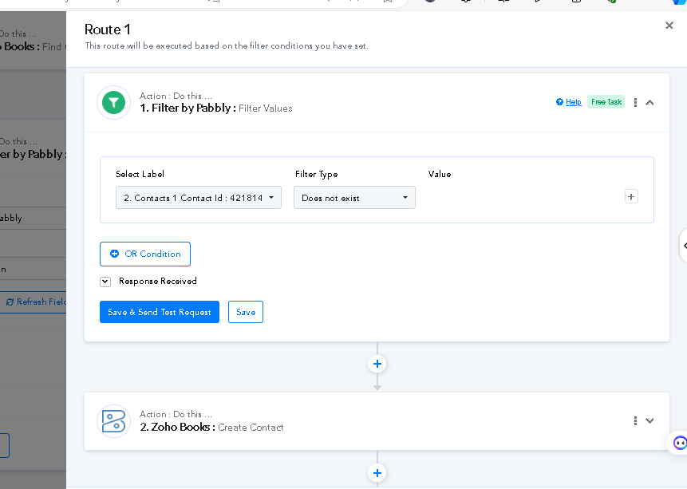The width and height of the screenshot is (687, 489).
Task: Click the green Filter by Pabbly funnel icon
Action: [x=113, y=103]
